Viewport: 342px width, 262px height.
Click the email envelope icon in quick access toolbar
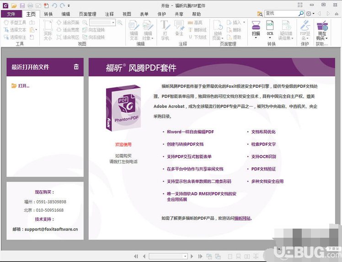click(38, 5)
